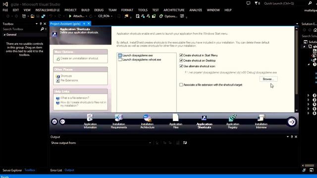Open the document tab list dropdown

click(297, 24)
